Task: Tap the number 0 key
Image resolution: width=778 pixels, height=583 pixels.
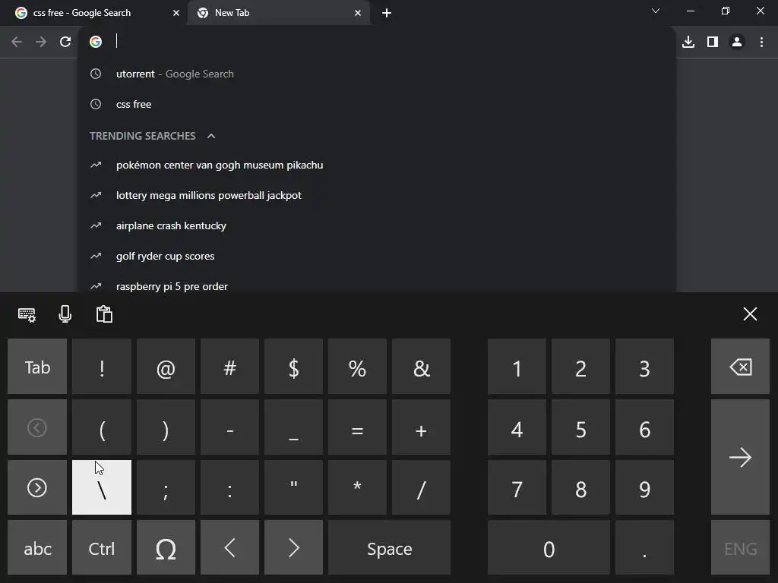Action: [549, 548]
